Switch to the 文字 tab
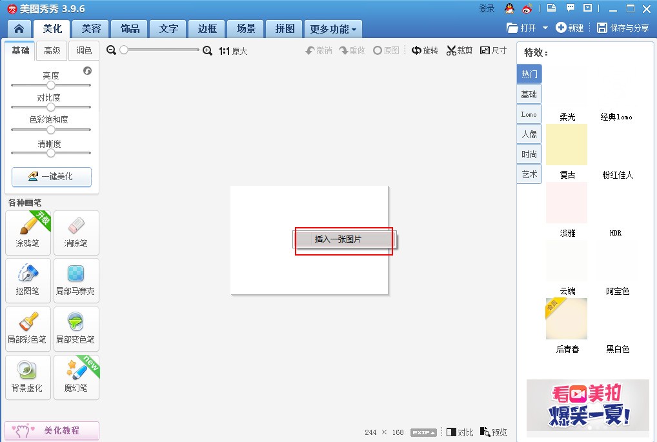 click(168, 28)
